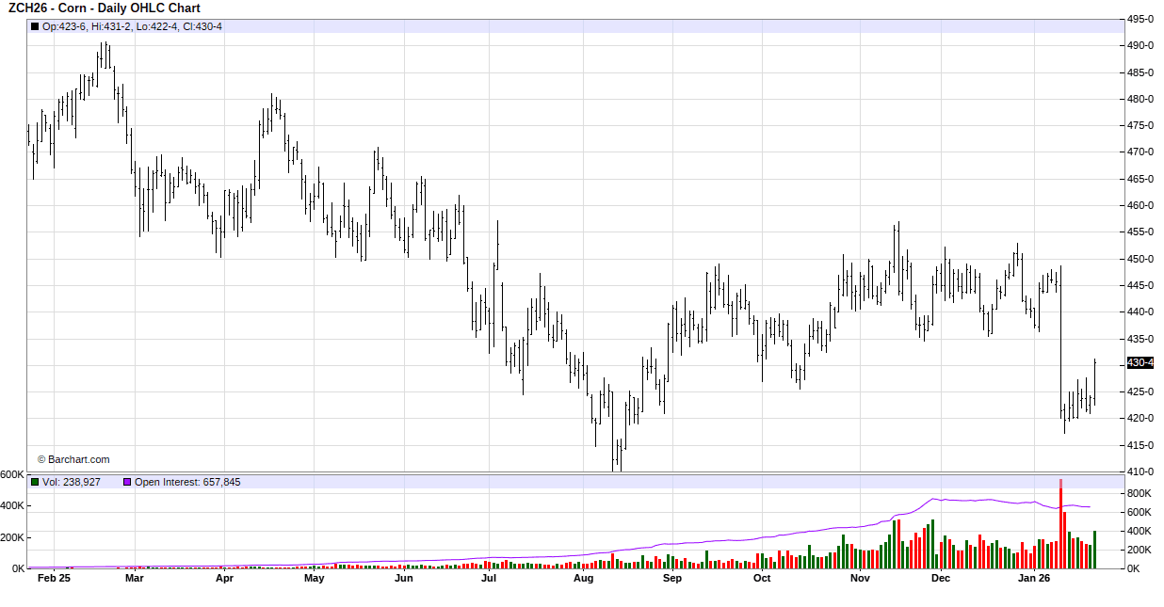Click the 410-0 price axis label

coord(1140,471)
